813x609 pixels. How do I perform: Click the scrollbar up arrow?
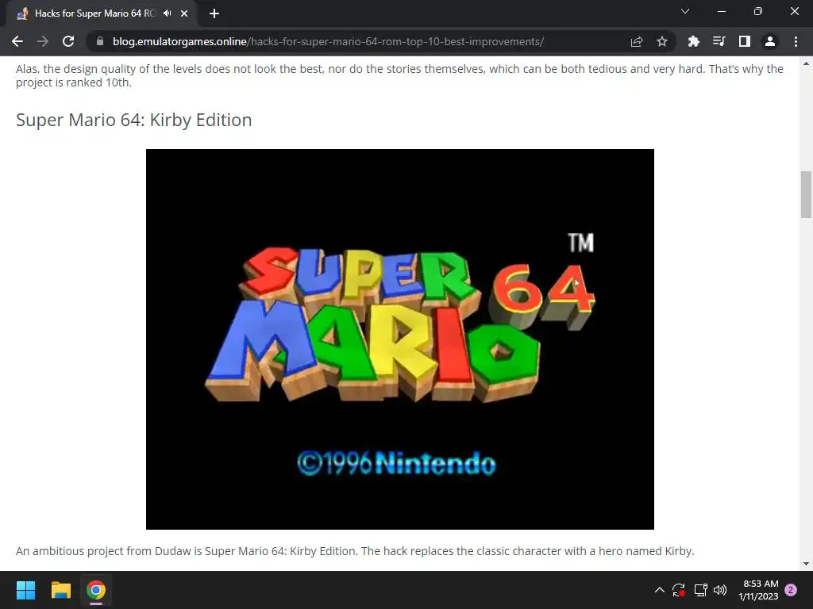coord(806,63)
